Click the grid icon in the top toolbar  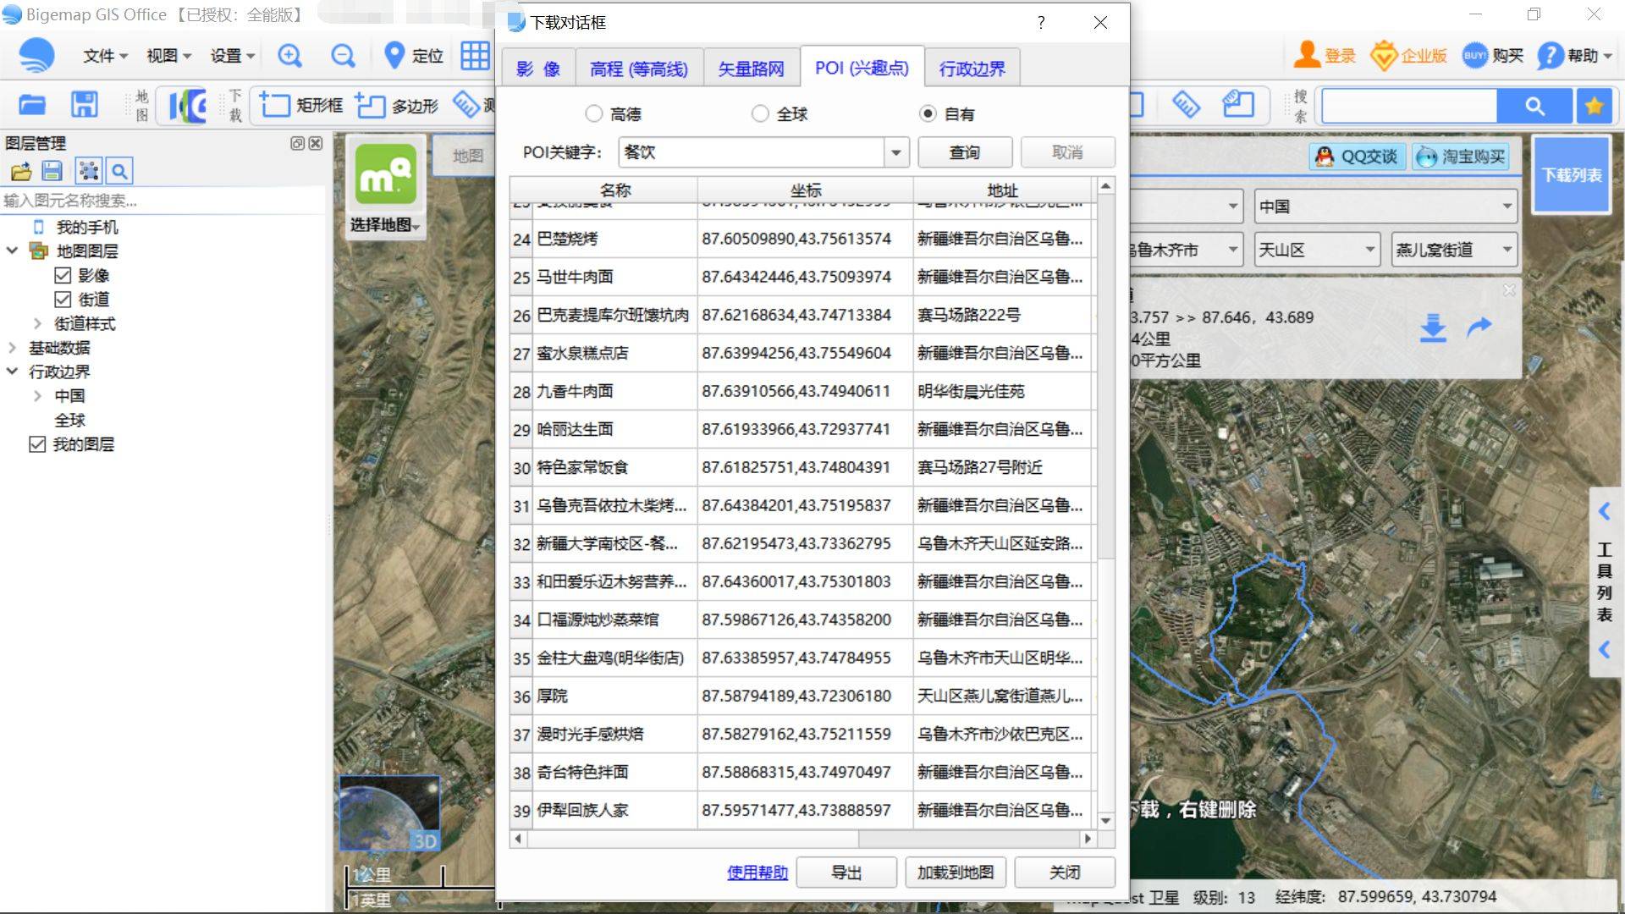(475, 56)
